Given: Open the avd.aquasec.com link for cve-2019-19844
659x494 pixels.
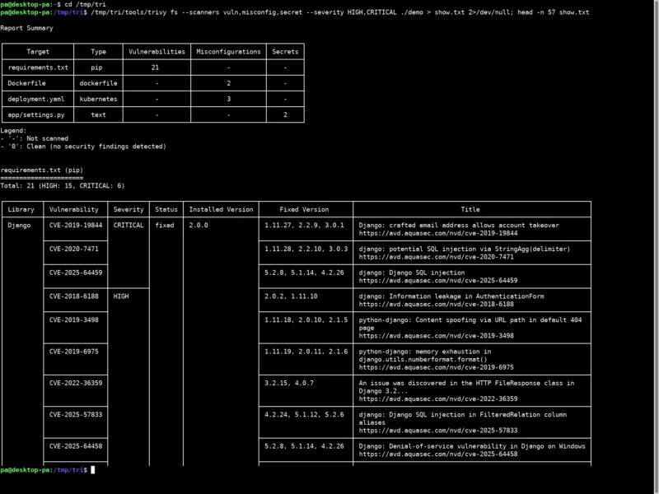Looking at the screenshot, I should pos(438,233).
